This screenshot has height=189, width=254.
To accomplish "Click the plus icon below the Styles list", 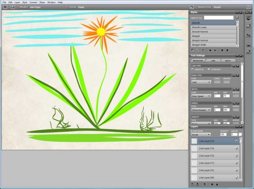I will coord(210,50).
